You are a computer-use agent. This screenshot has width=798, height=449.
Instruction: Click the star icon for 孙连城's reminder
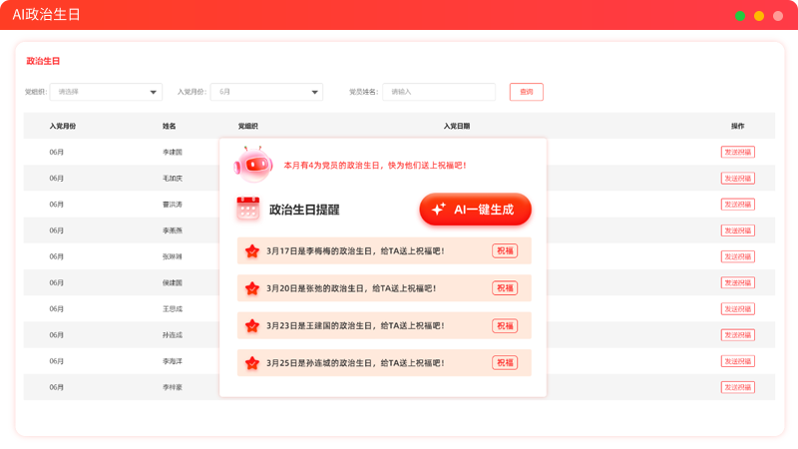pyautogui.click(x=252, y=363)
